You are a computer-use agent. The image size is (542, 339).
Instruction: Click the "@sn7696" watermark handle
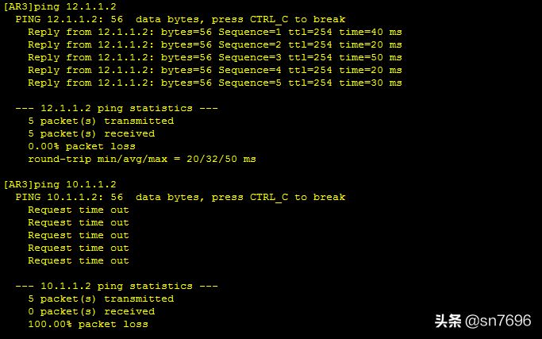498,321
